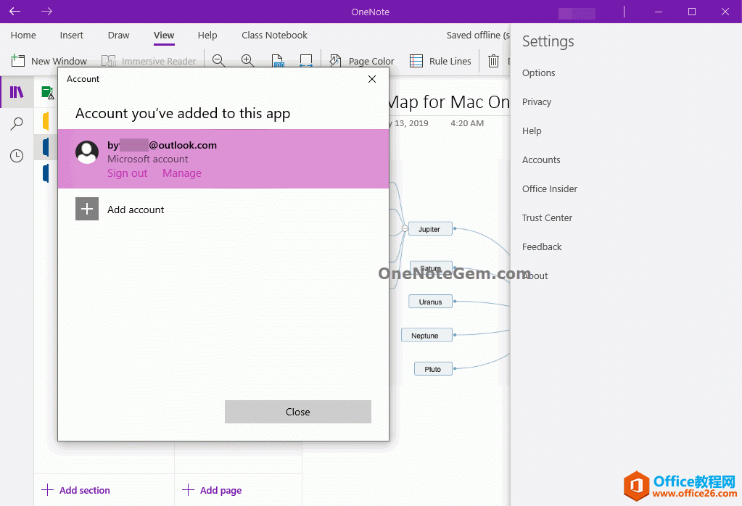This screenshot has width=742, height=506.
Task: Click the Zoom In magnifier icon
Action: point(247,60)
